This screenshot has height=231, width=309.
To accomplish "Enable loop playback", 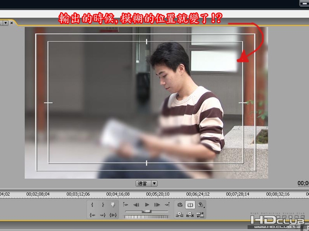I will (x=180, y=205).
